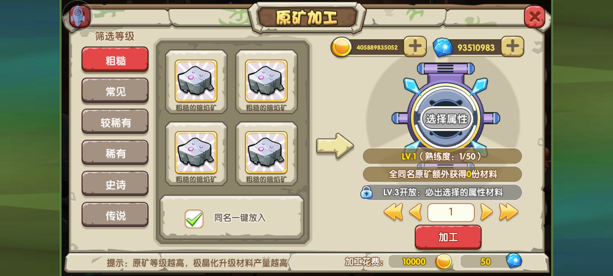Toggle the 同名一键放入 checkbox
The image size is (613, 276).
tap(194, 219)
